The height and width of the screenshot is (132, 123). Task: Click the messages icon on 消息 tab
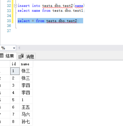[21, 56]
